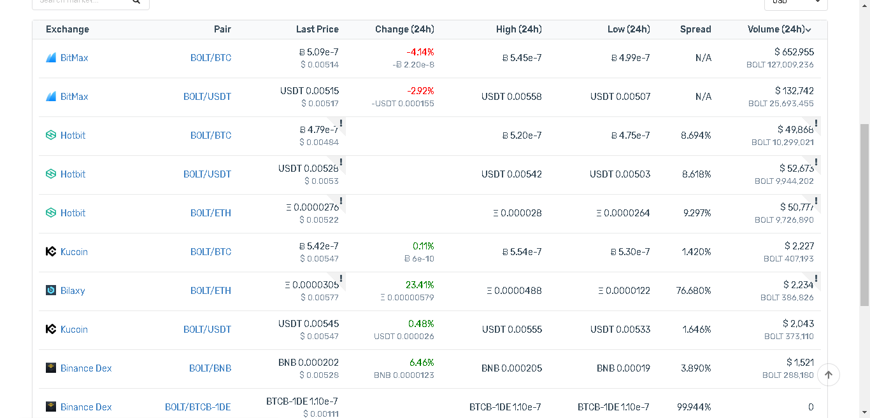Open BOLT/BTCB-1DE pair link
870x418 pixels.
198,407
